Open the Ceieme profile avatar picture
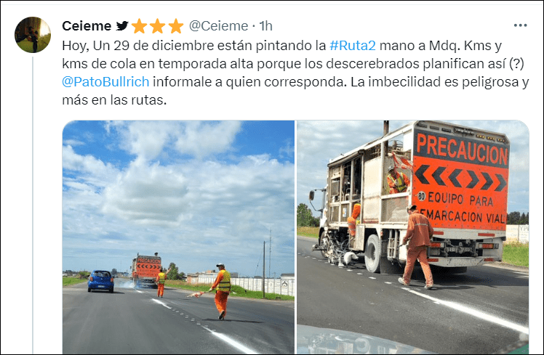This screenshot has width=544, height=355. click(x=33, y=35)
